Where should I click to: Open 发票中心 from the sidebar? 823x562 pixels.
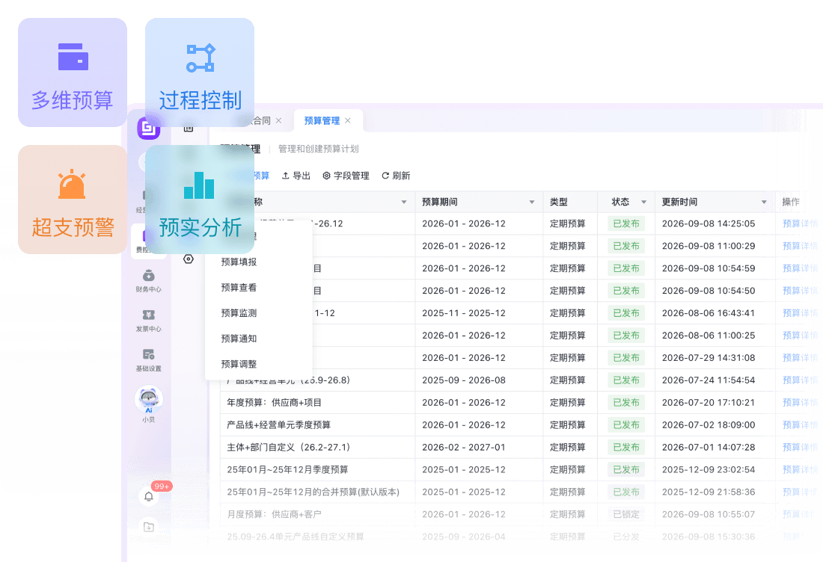click(x=149, y=321)
